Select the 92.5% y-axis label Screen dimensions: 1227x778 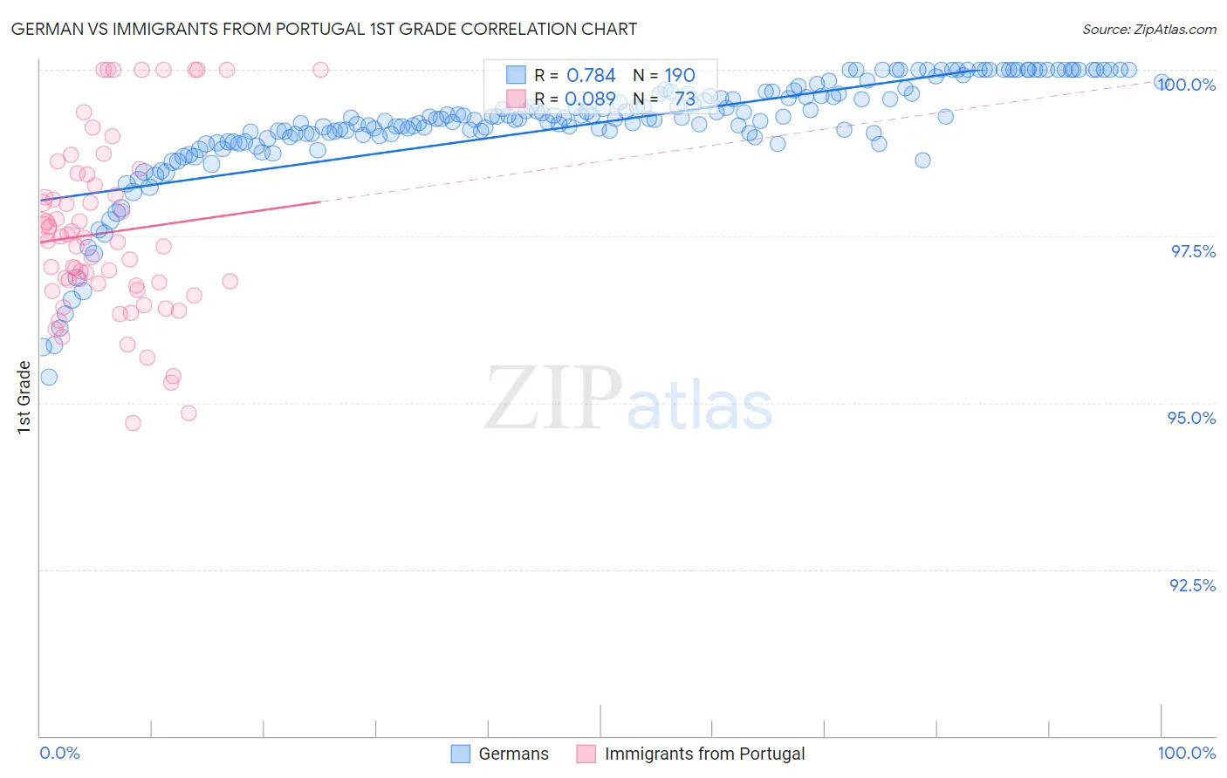(1193, 585)
